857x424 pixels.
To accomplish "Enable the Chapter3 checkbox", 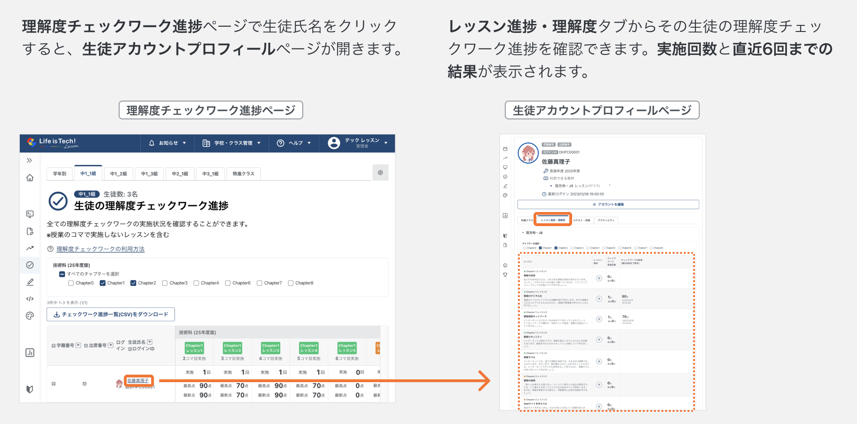I will tap(165, 283).
